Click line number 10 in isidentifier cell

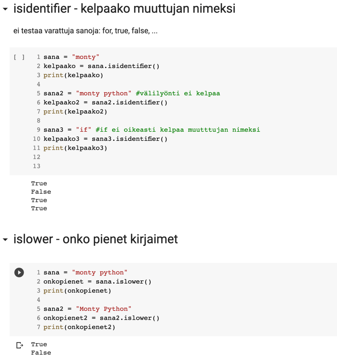(x=36, y=139)
